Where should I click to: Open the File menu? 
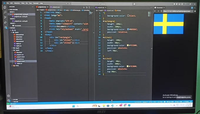pos(8,3)
